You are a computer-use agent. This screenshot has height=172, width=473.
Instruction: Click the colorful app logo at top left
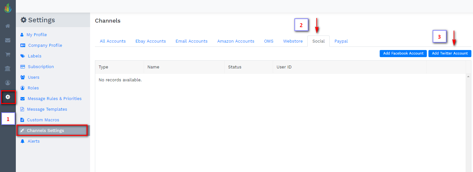click(8, 8)
